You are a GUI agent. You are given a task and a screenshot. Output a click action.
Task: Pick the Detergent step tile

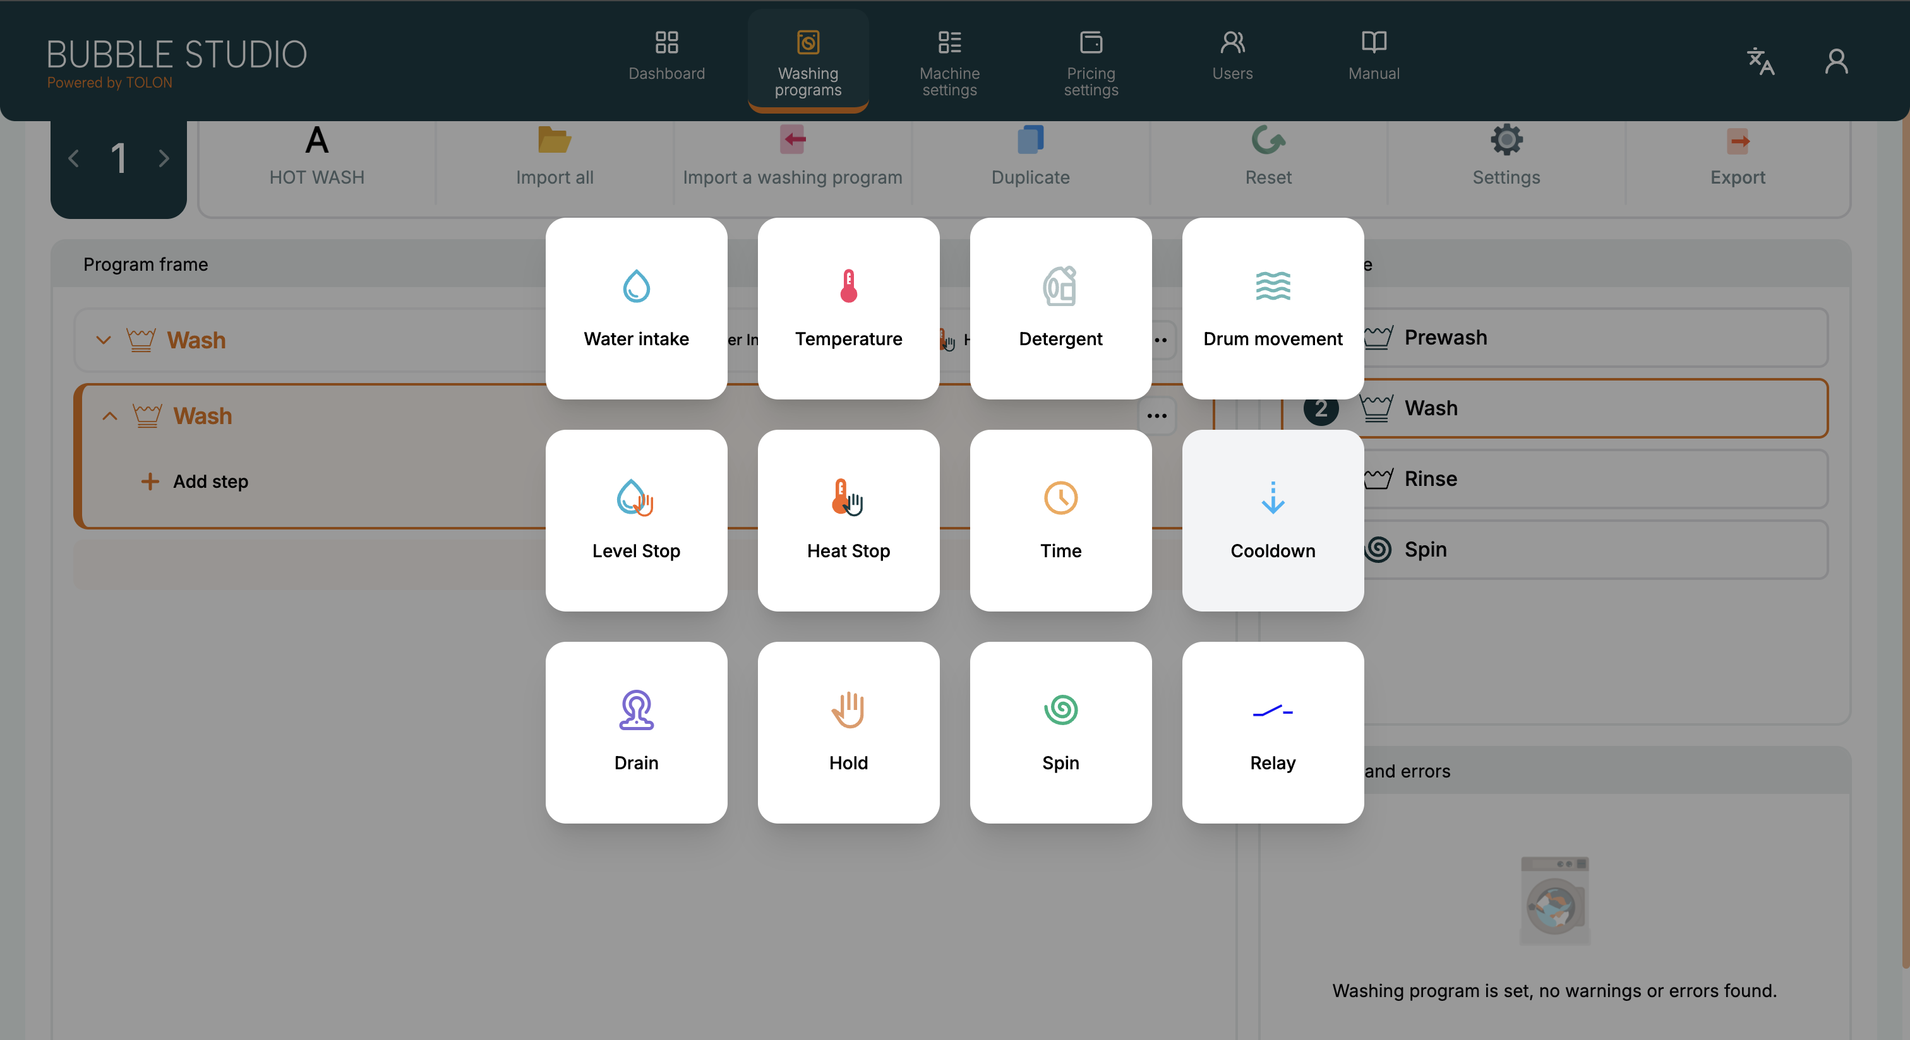pos(1060,308)
